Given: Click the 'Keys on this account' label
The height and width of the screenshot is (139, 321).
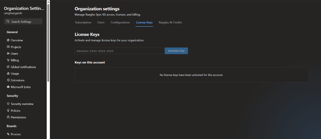Looking at the screenshot, I should pyautogui.click(x=90, y=62).
